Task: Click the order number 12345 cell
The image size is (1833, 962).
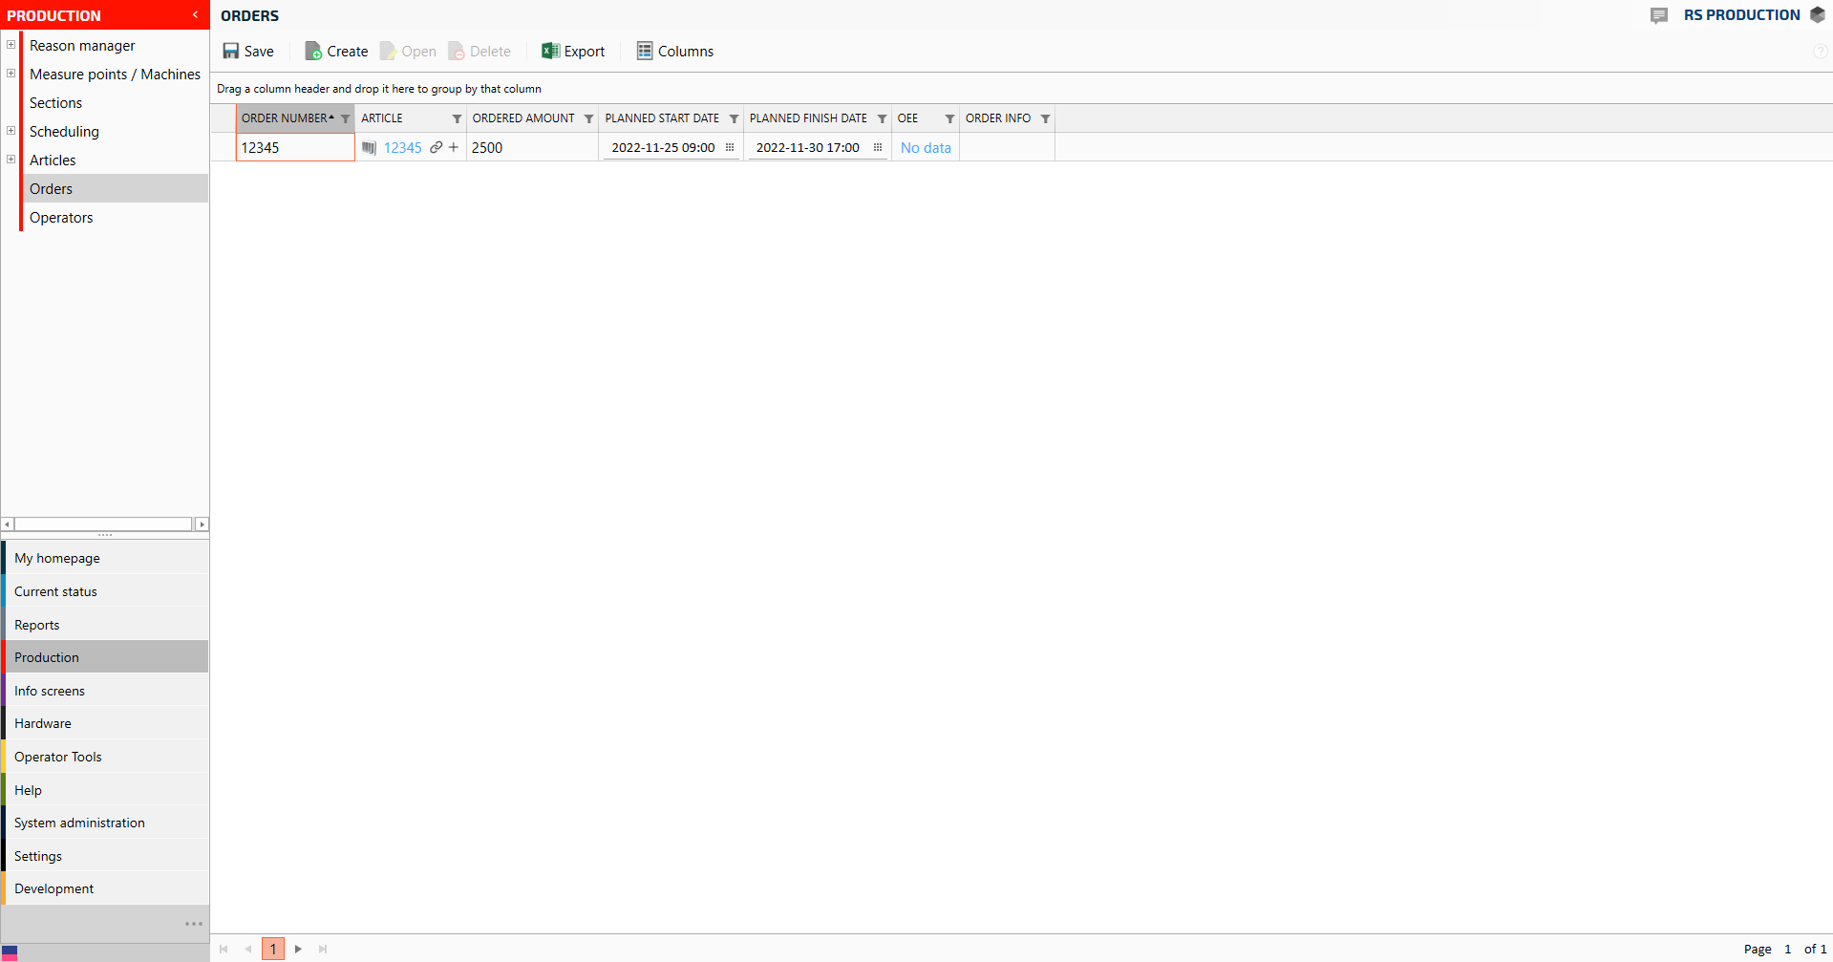Action: (x=294, y=148)
